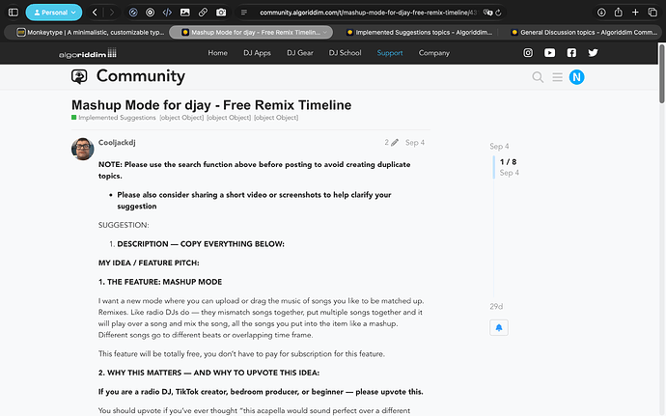Jump to Sep 4 at timeline top

click(x=499, y=146)
